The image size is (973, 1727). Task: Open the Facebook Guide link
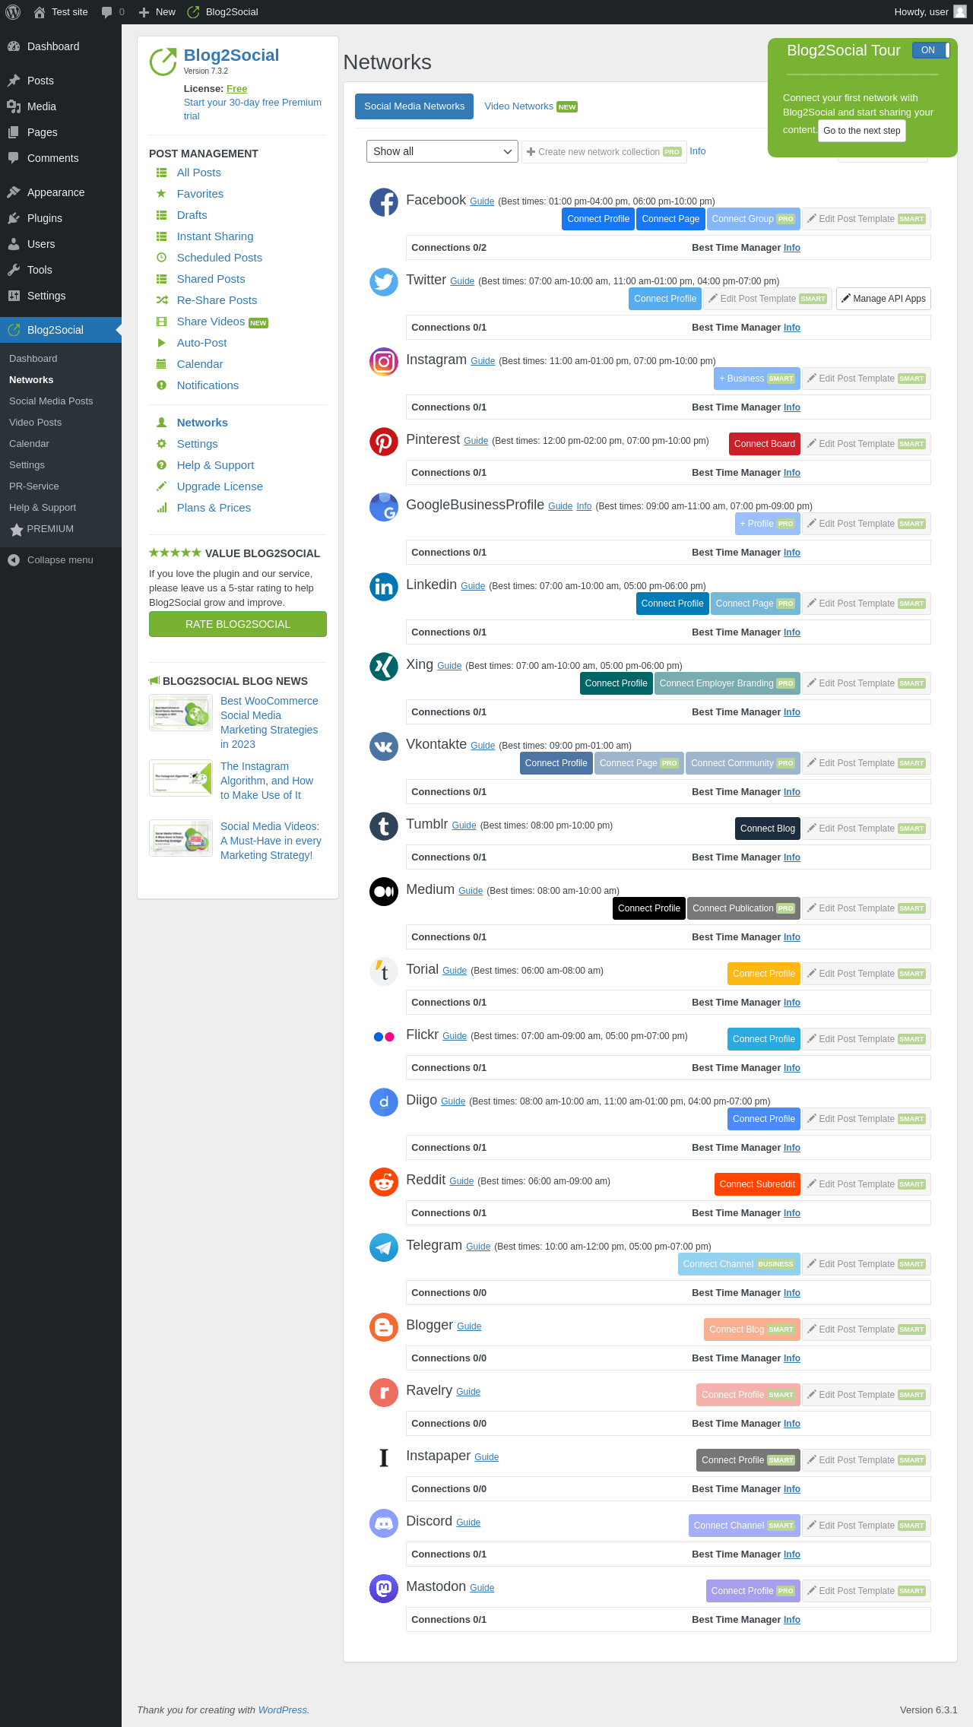click(482, 201)
